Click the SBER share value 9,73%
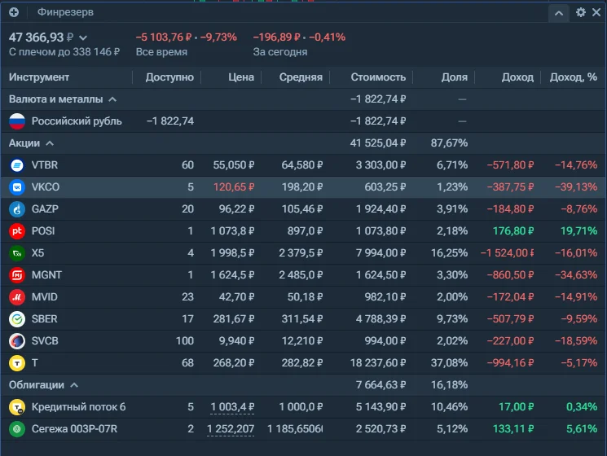Viewport: 607px width, 456px height. (452, 319)
